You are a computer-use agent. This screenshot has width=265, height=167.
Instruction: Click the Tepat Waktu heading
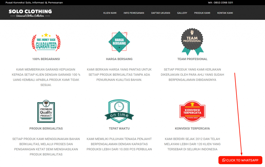pyautogui.click(x=119, y=128)
